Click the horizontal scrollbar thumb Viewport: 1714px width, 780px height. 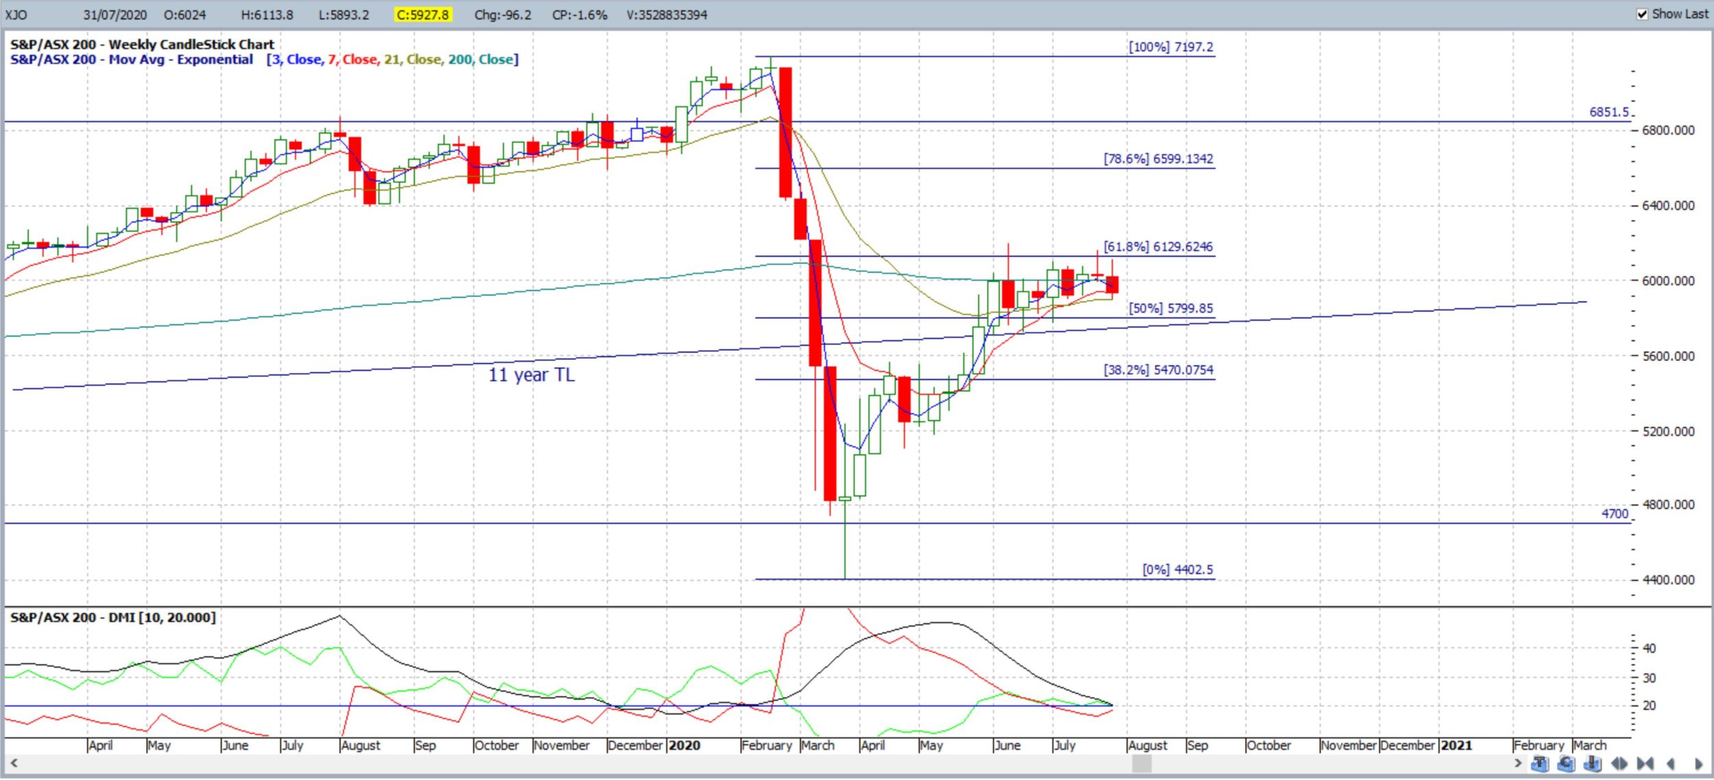(1140, 763)
